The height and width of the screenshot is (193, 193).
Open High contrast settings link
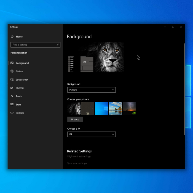coord(79,157)
